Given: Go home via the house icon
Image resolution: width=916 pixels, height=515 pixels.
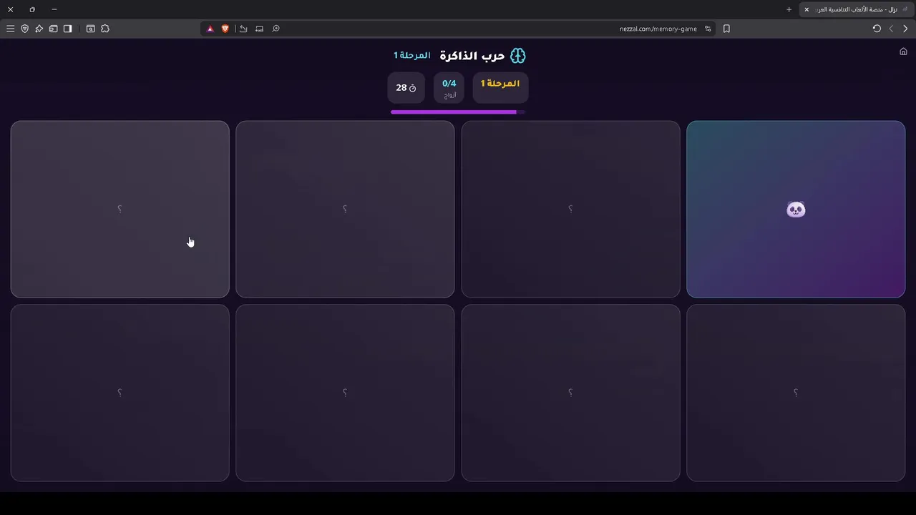Looking at the screenshot, I should [903, 51].
